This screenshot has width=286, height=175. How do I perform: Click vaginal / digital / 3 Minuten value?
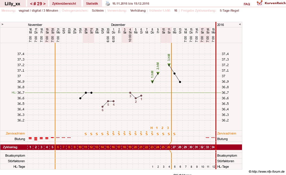pos(38,10)
